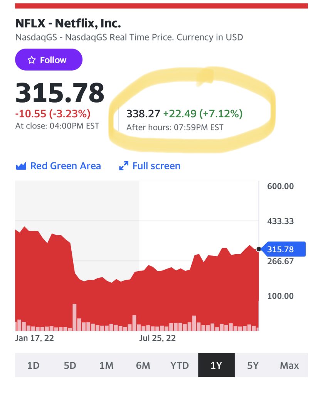Click the 433.33 y-axis label
Viewport: 323px width, 395px height.
[x=281, y=221]
